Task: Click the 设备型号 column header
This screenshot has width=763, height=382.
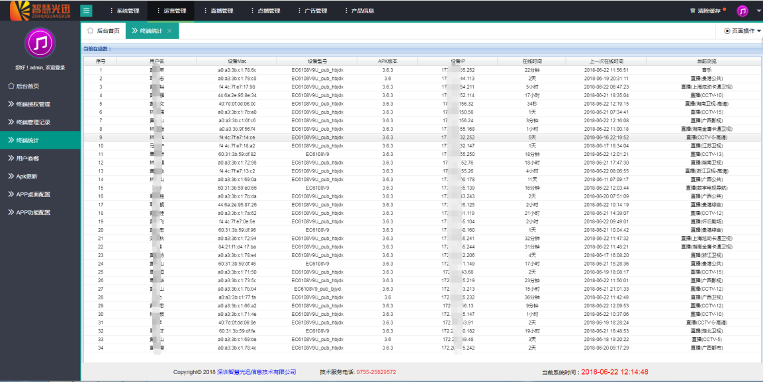Action: click(317, 61)
